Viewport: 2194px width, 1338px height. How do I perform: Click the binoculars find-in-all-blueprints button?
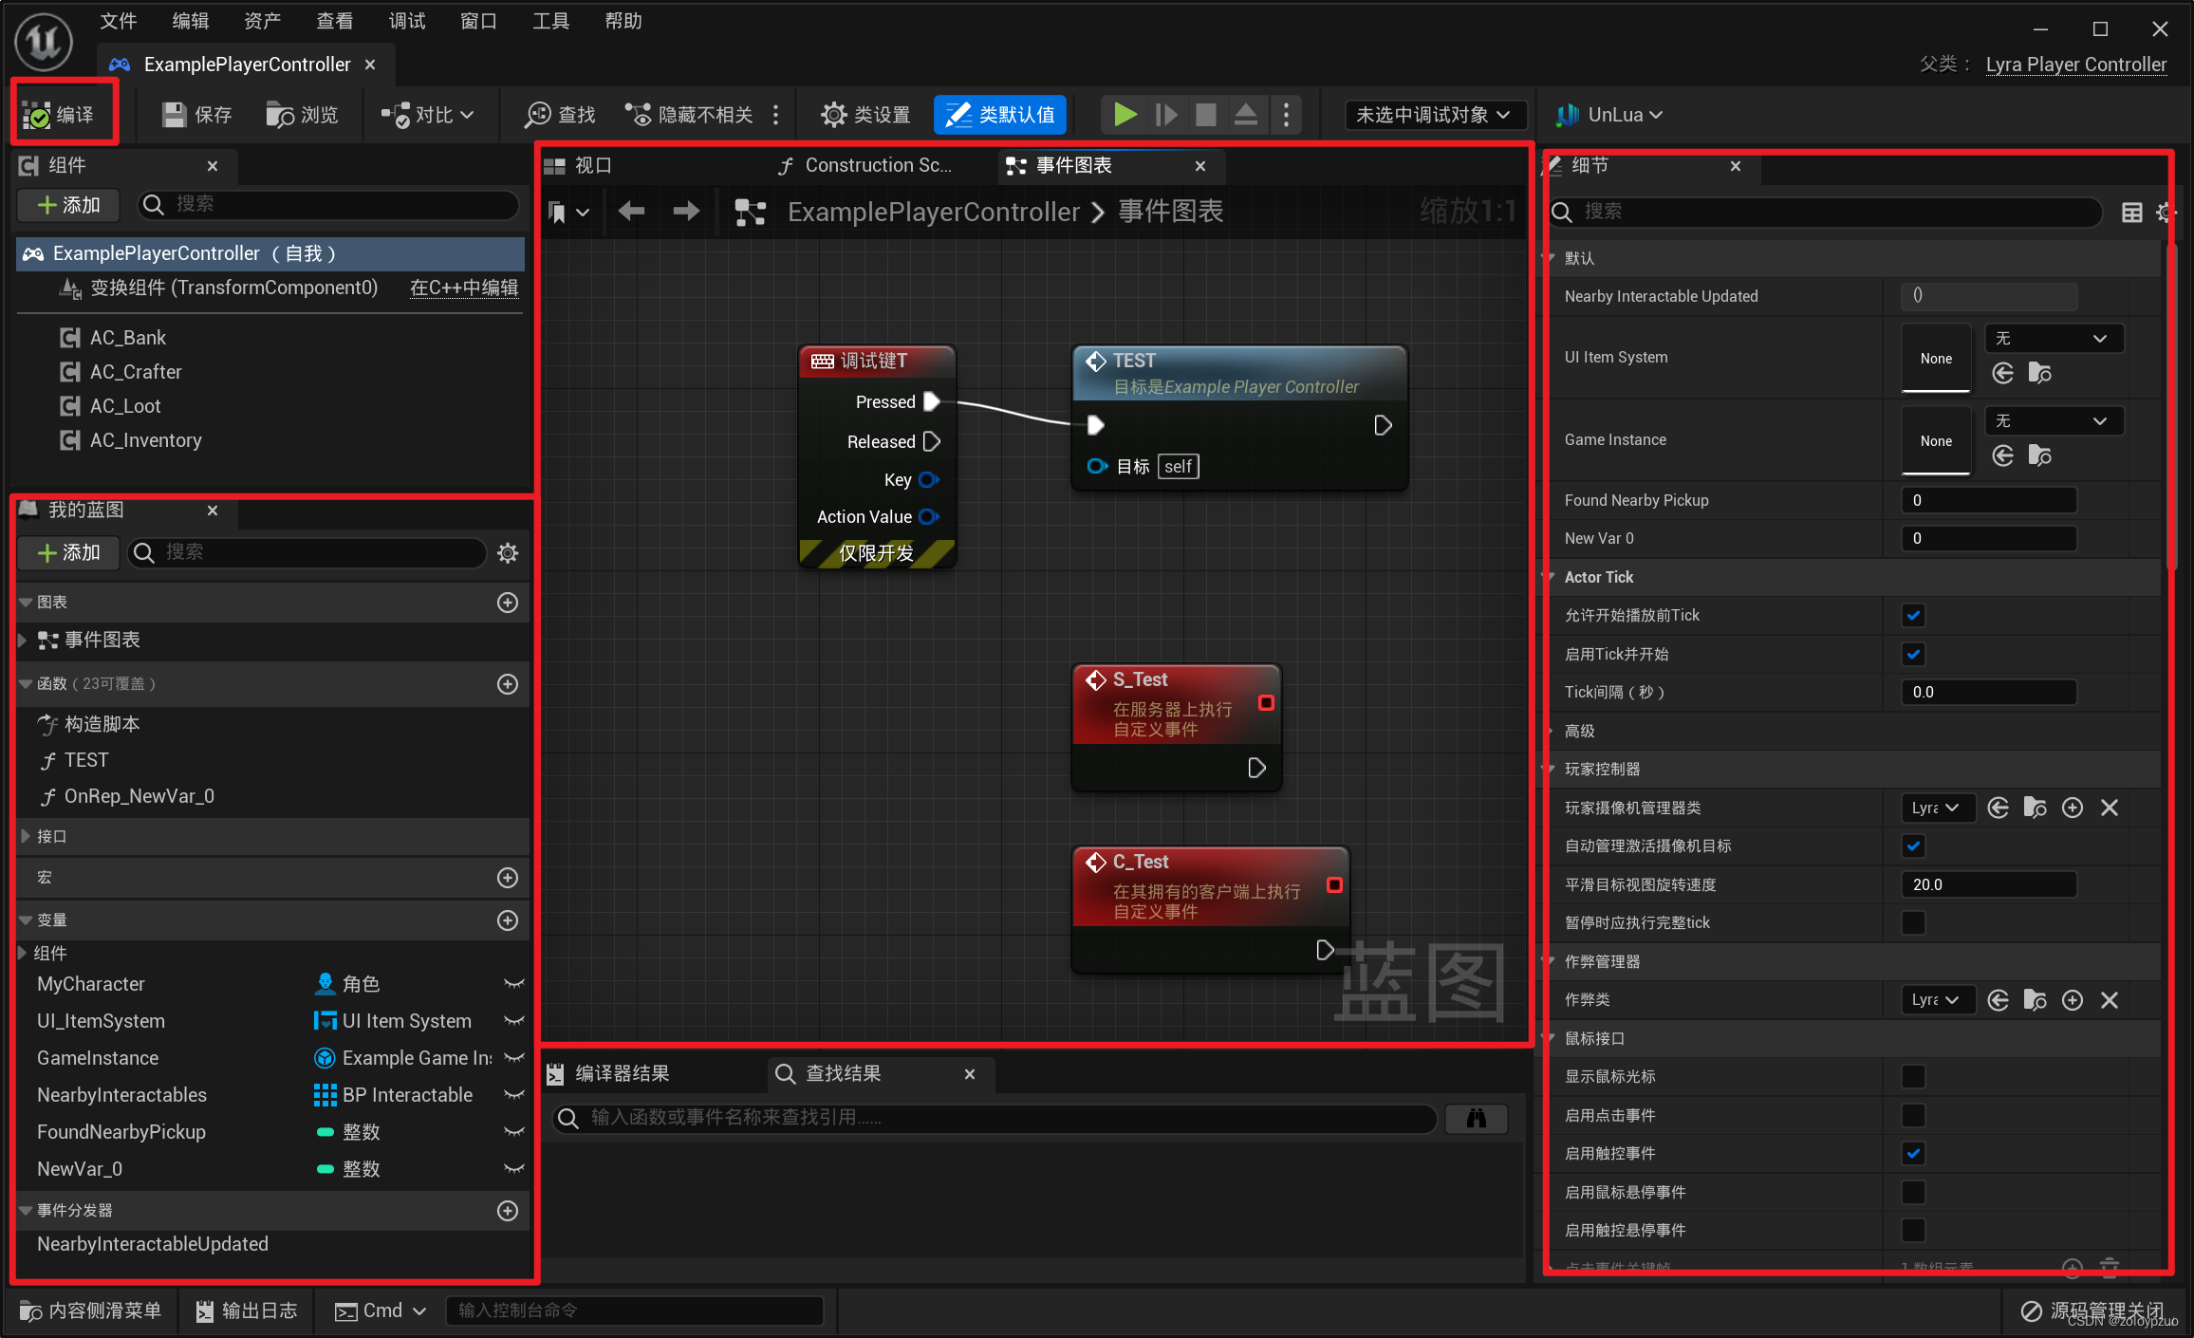(1477, 1119)
